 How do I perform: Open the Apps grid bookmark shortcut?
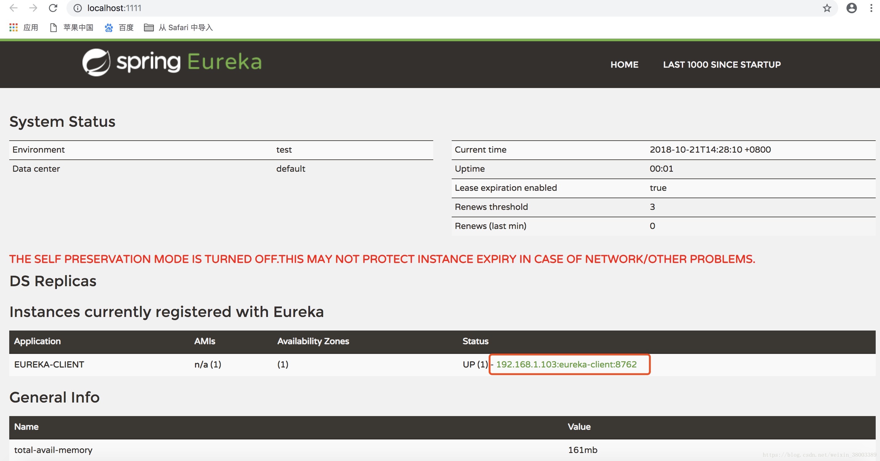24,27
